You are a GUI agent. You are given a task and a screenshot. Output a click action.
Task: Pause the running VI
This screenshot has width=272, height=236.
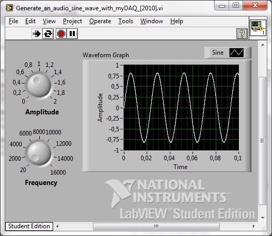(x=72, y=33)
